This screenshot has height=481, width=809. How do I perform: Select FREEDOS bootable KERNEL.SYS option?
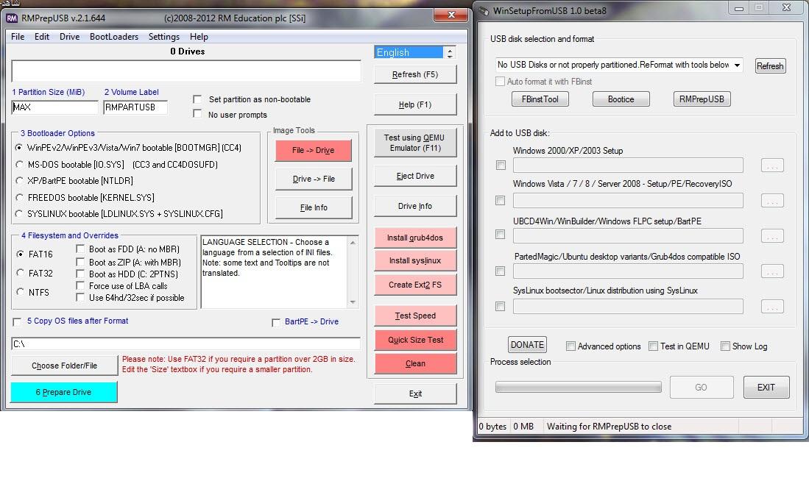(x=19, y=197)
